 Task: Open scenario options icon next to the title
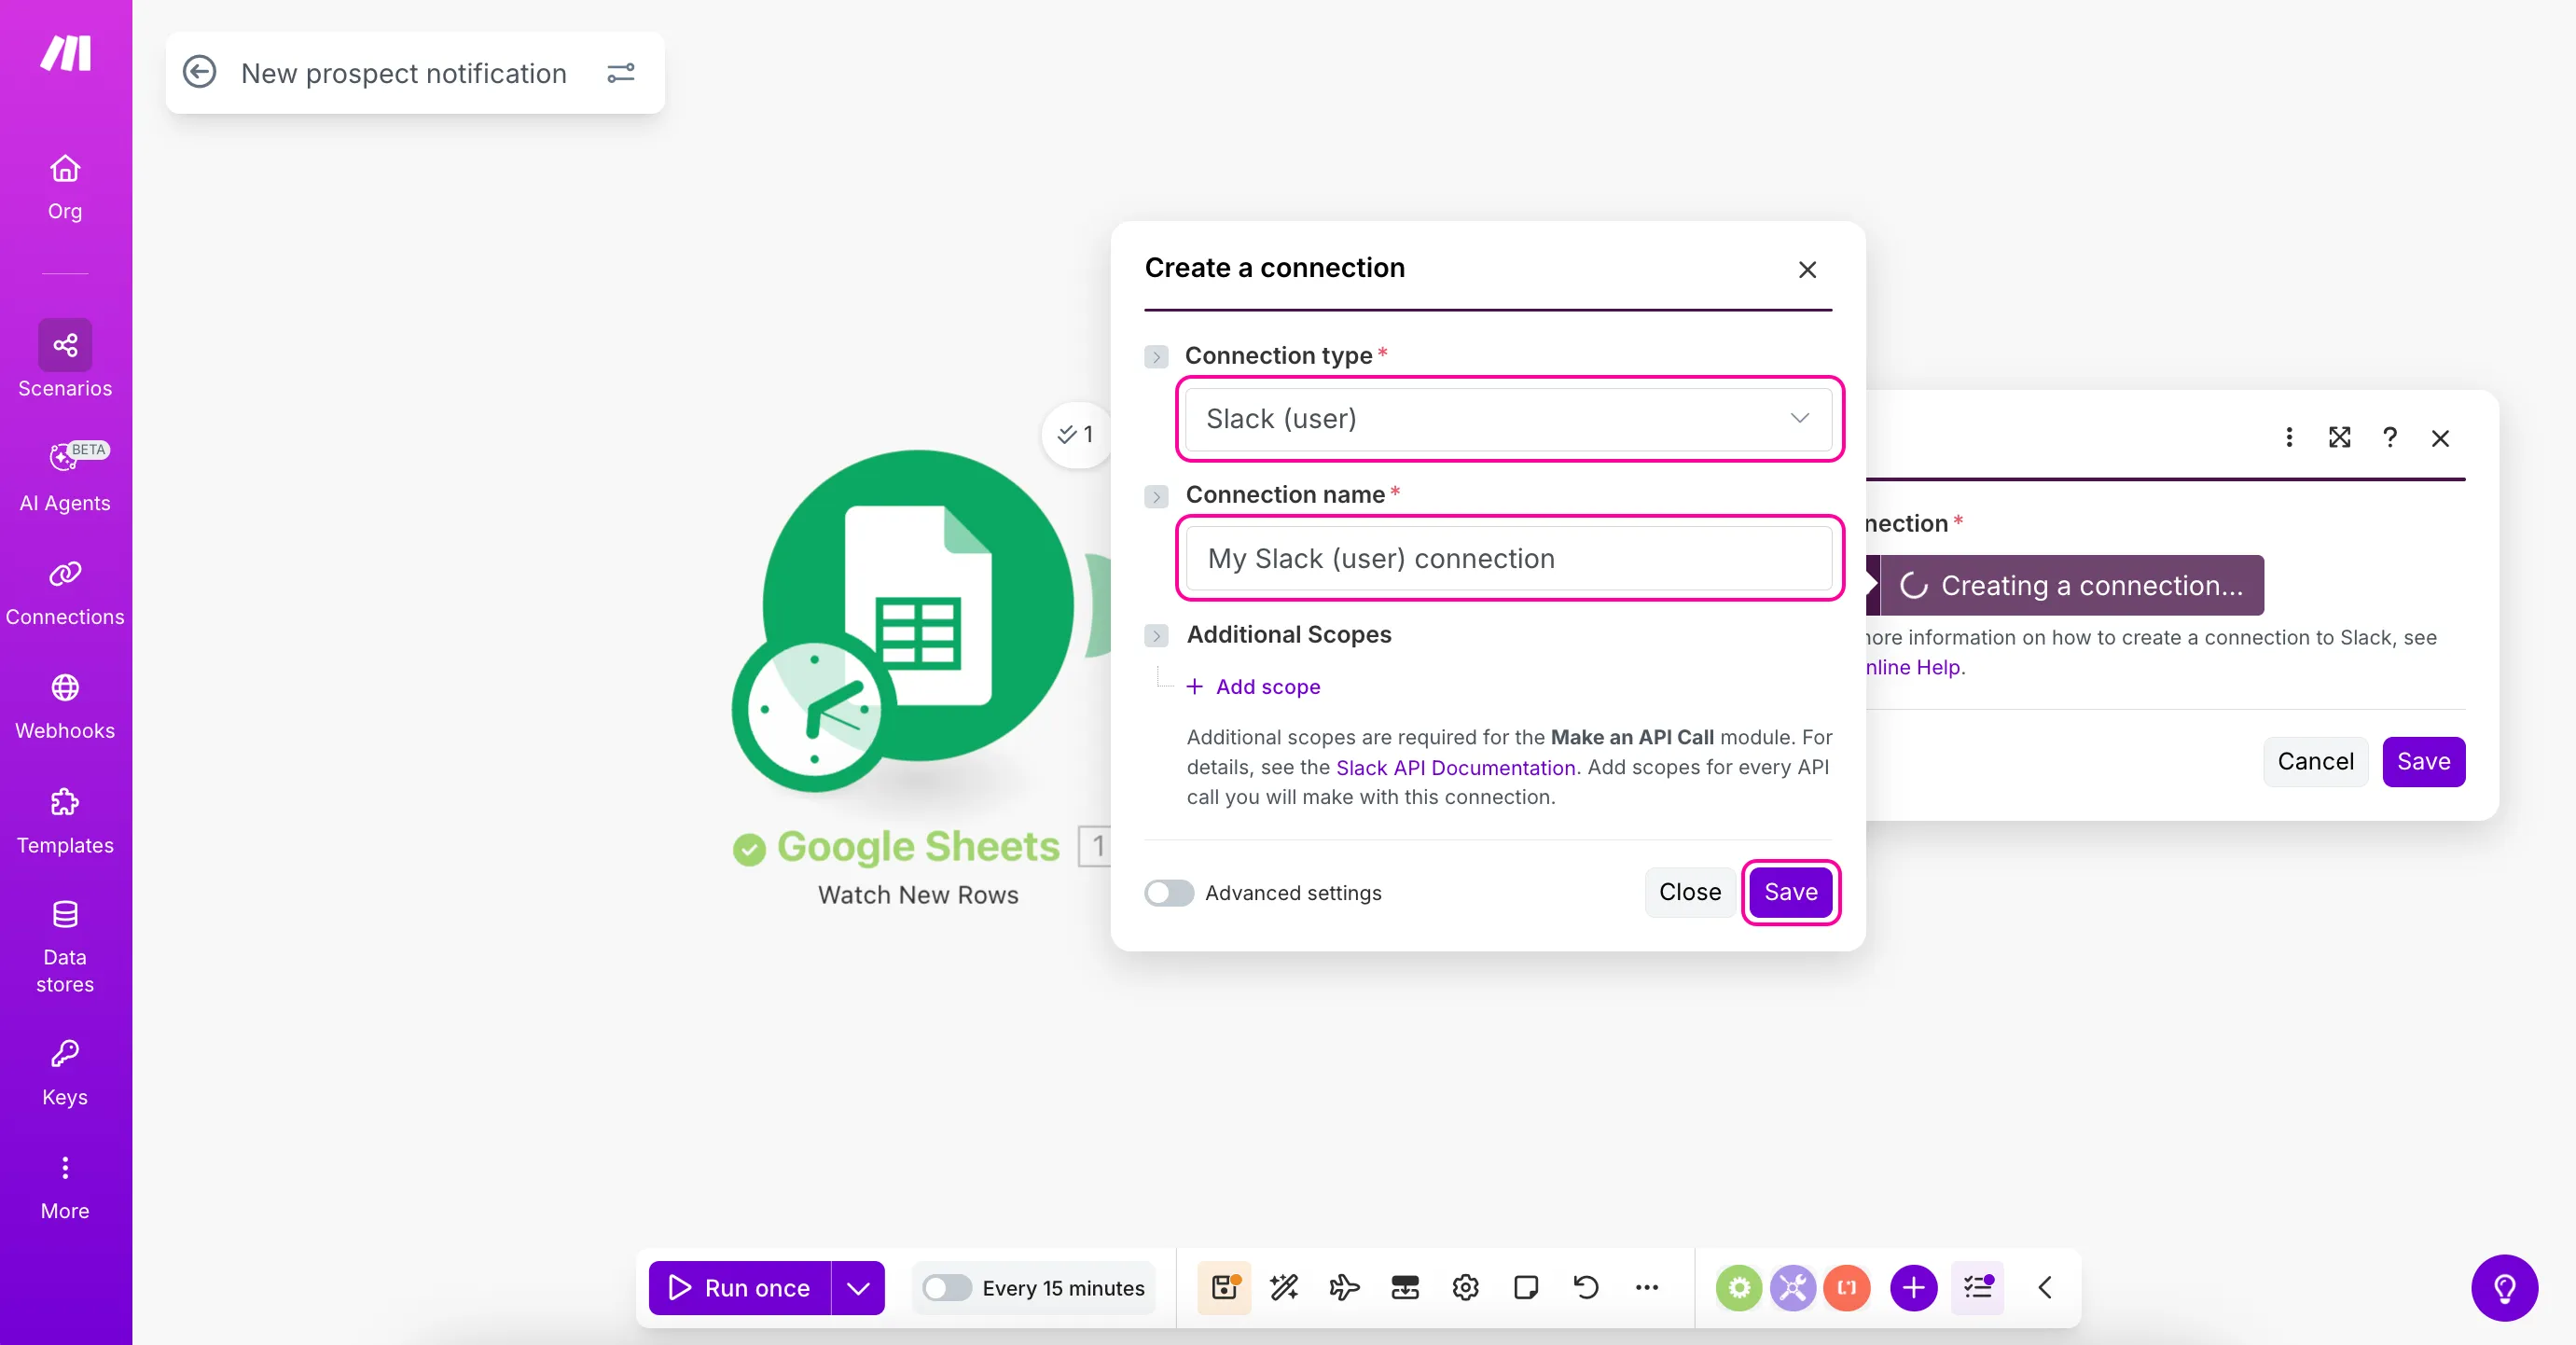click(621, 72)
